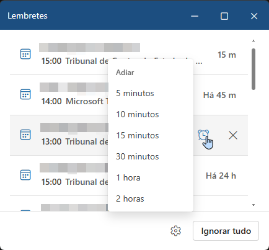Click calendar icon of 13:00 Tribunal reminder
This screenshot has height=250, width=269.
25,135
